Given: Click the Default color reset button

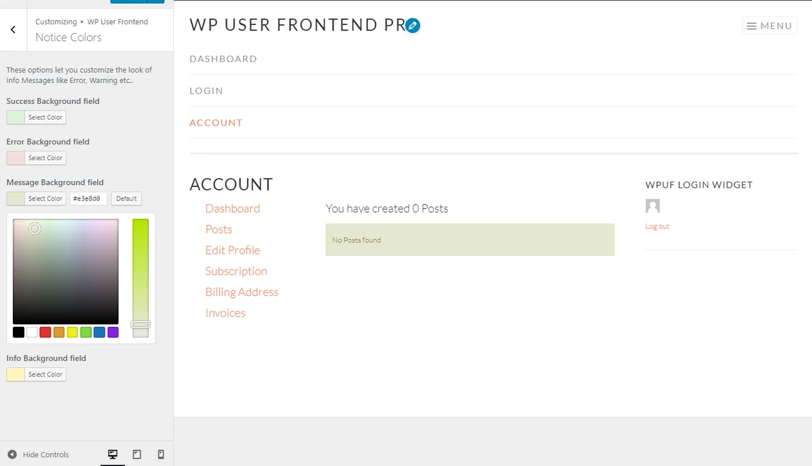Looking at the screenshot, I should [x=126, y=199].
